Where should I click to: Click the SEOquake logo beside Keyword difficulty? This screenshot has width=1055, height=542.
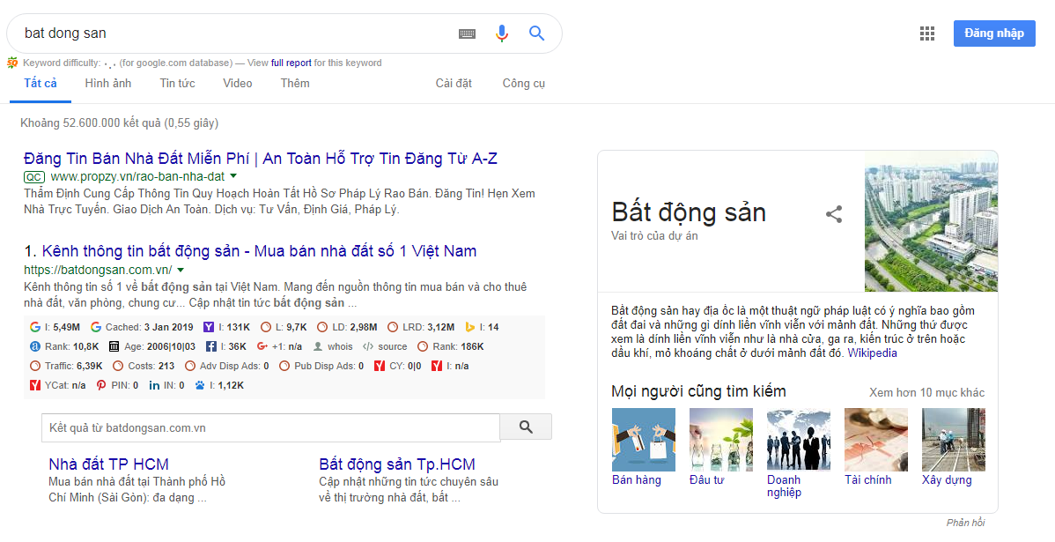pyautogui.click(x=12, y=63)
